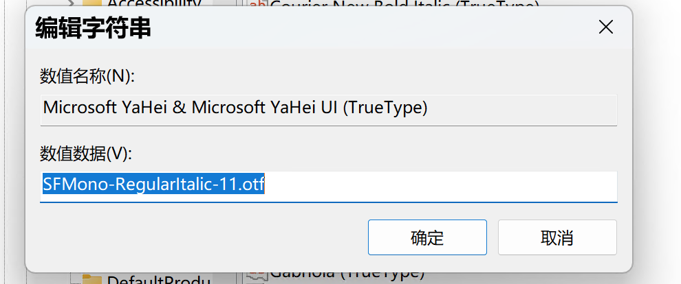Click the 确定 button
Image resolution: width=681 pixels, height=284 pixels.
427,237
